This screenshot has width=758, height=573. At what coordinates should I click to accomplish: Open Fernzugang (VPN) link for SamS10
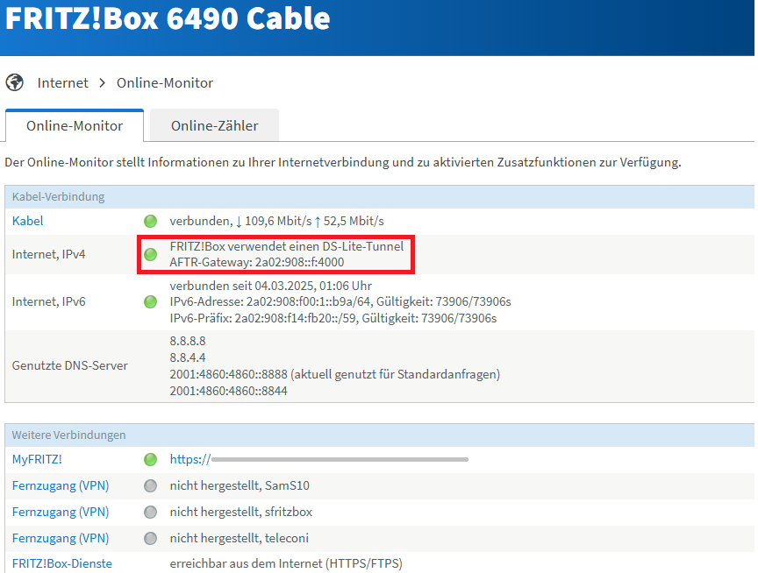[61, 485]
